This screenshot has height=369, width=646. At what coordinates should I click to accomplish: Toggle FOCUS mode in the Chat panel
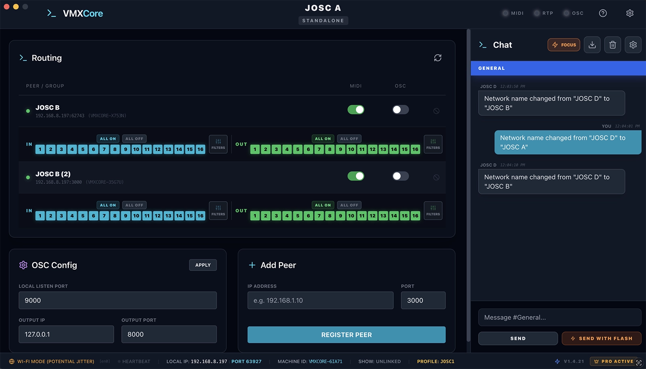[x=564, y=45]
